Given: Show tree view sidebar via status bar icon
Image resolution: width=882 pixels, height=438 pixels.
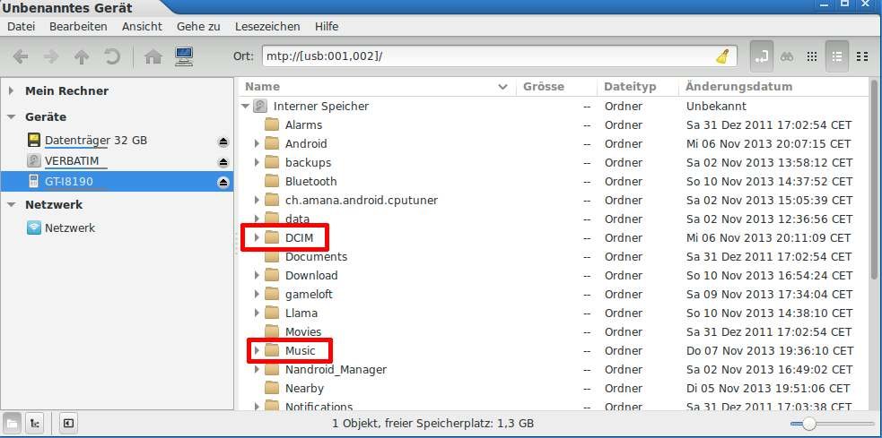Looking at the screenshot, I should [x=35, y=424].
